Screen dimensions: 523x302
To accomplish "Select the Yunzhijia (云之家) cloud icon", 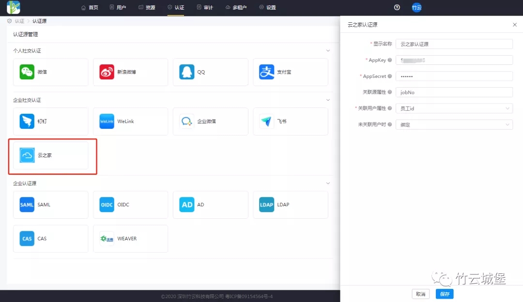I will point(27,155).
